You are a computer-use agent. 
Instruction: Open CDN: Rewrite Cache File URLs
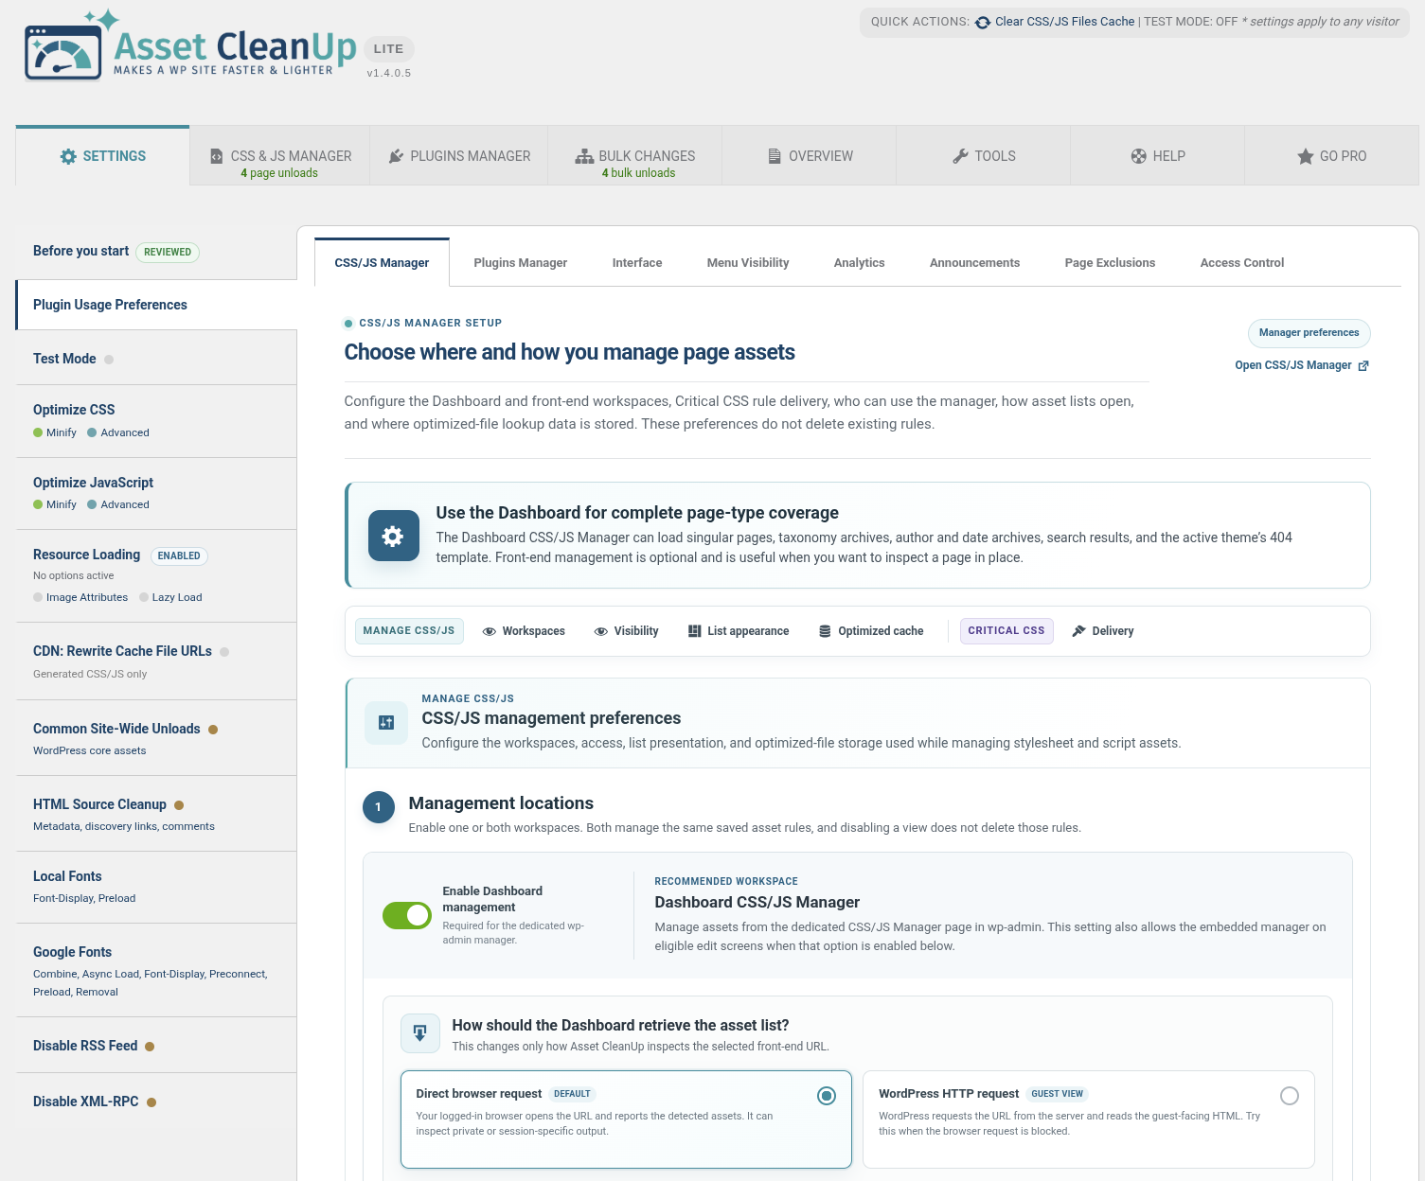tap(156, 661)
